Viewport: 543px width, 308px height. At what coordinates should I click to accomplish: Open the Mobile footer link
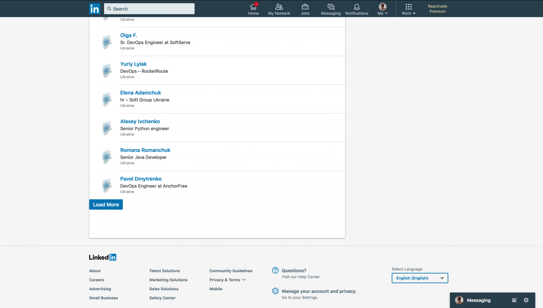coord(216,289)
